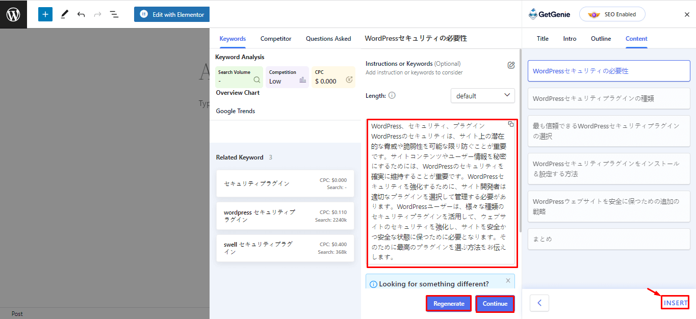Undo the last change
The width and height of the screenshot is (696, 319).
click(x=81, y=14)
